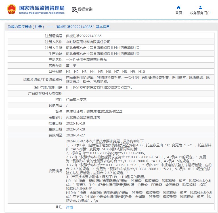This screenshot has width=218, height=213.
Task: Click the 注册人名称 row label
Action: pos(54,42)
